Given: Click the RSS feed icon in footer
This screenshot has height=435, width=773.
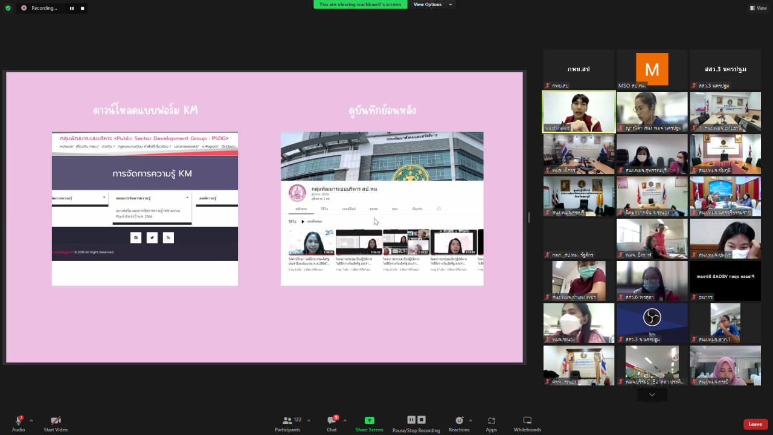Looking at the screenshot, I should 168,237.
